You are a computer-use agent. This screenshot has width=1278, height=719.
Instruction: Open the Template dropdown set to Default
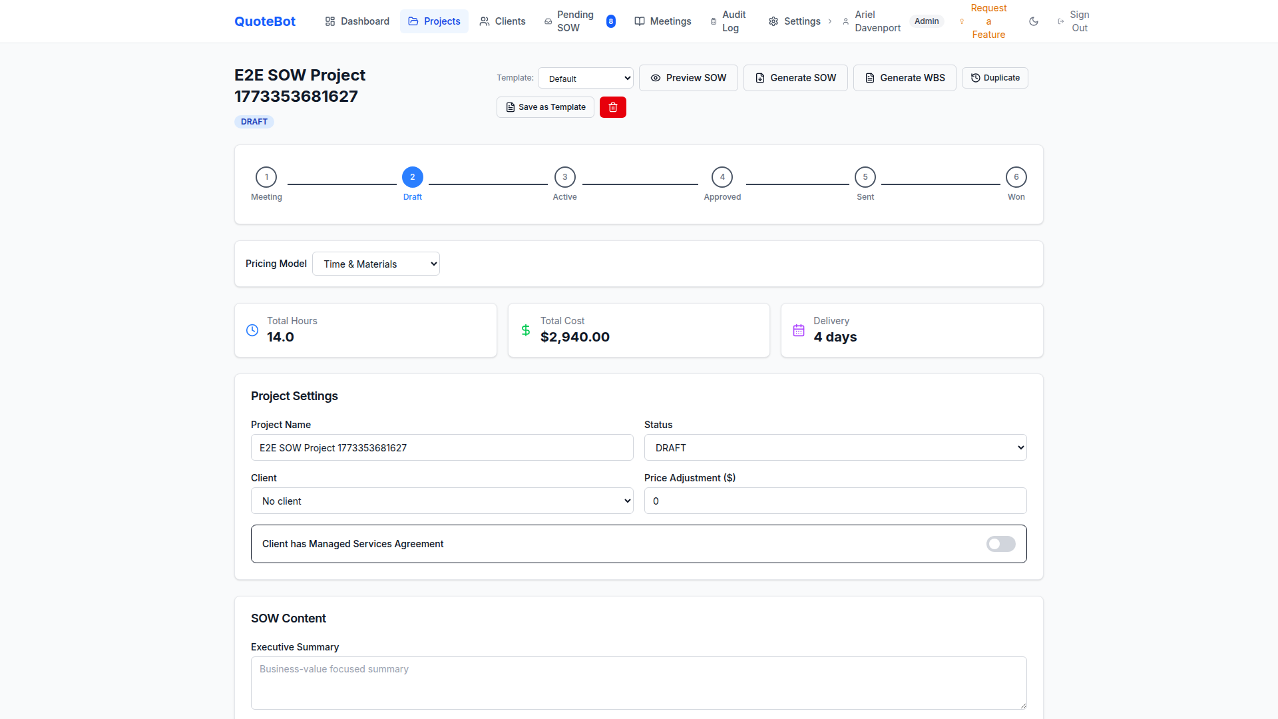coord(585,77)
